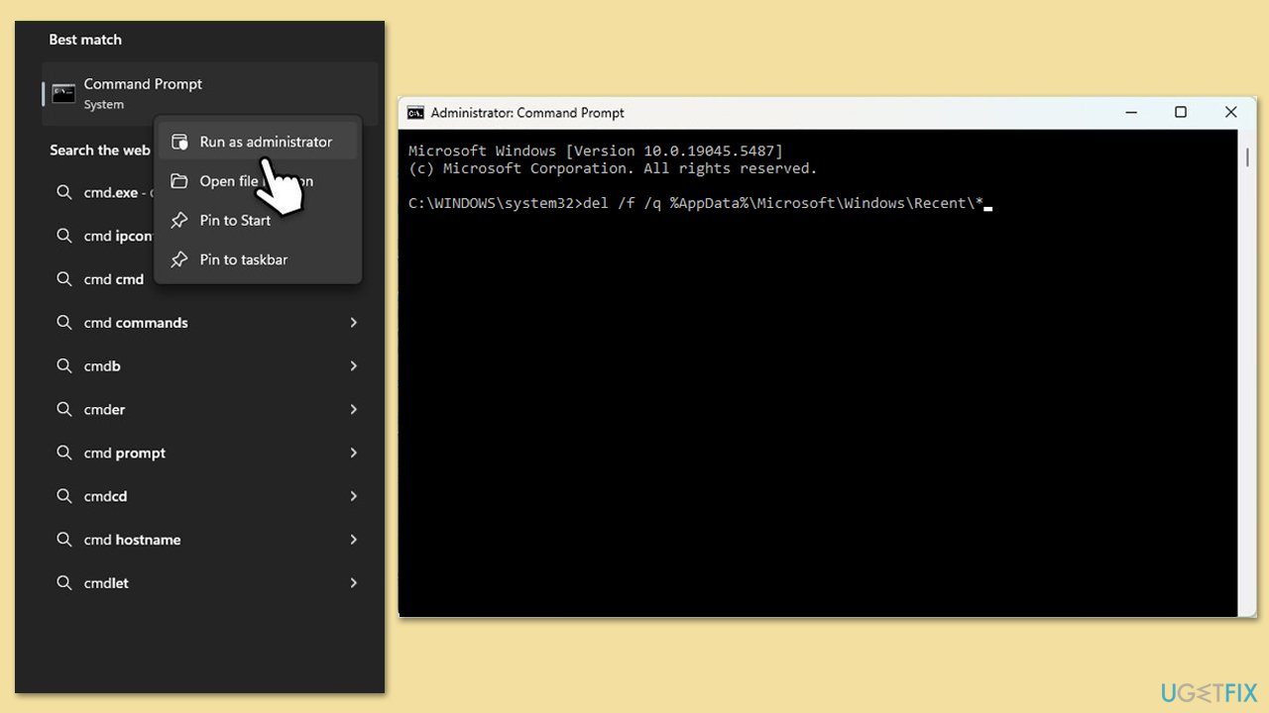Click the Search the web heading
1269x713 pixels.
click(x=100, y=151)
